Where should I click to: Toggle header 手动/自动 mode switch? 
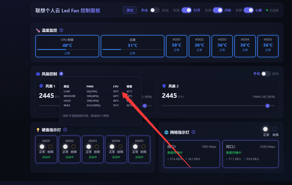155,10
